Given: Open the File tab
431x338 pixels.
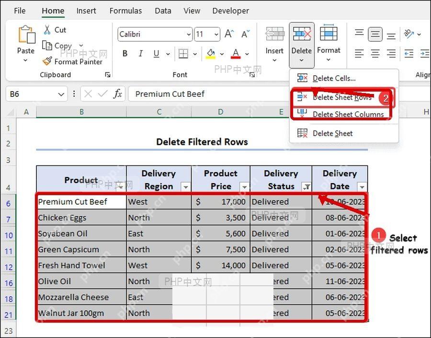Looking at the screenshot, I should tap(20, 11).
